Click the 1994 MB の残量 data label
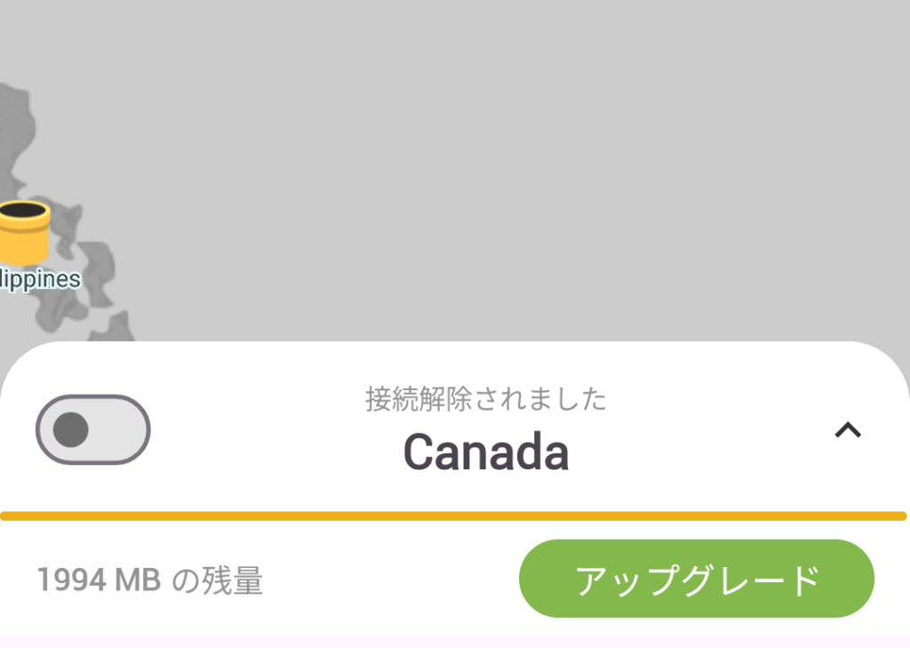 pyautogui.click(x=149, y=580)
